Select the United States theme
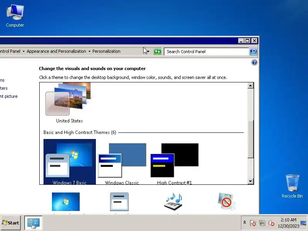Image resolution: width=308 pixels, height=231 pixels. [x=69, y=103]
